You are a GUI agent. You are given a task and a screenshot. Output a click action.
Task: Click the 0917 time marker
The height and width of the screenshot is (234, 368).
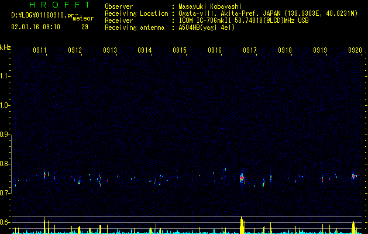pos(250,50)
